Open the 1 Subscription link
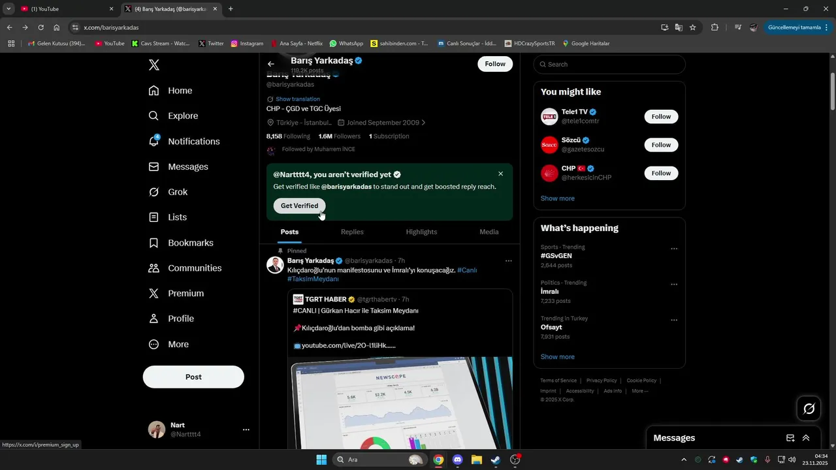836x470 pixels. pyautogui.click(x=389, y=136)
